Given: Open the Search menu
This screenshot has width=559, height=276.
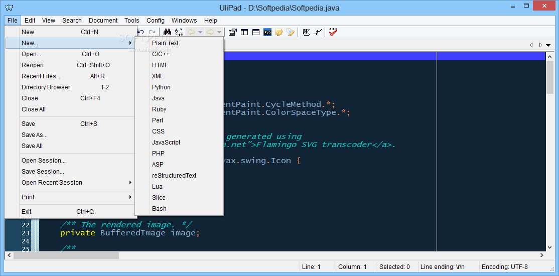Looking at the screenshot, I should 72,21.
